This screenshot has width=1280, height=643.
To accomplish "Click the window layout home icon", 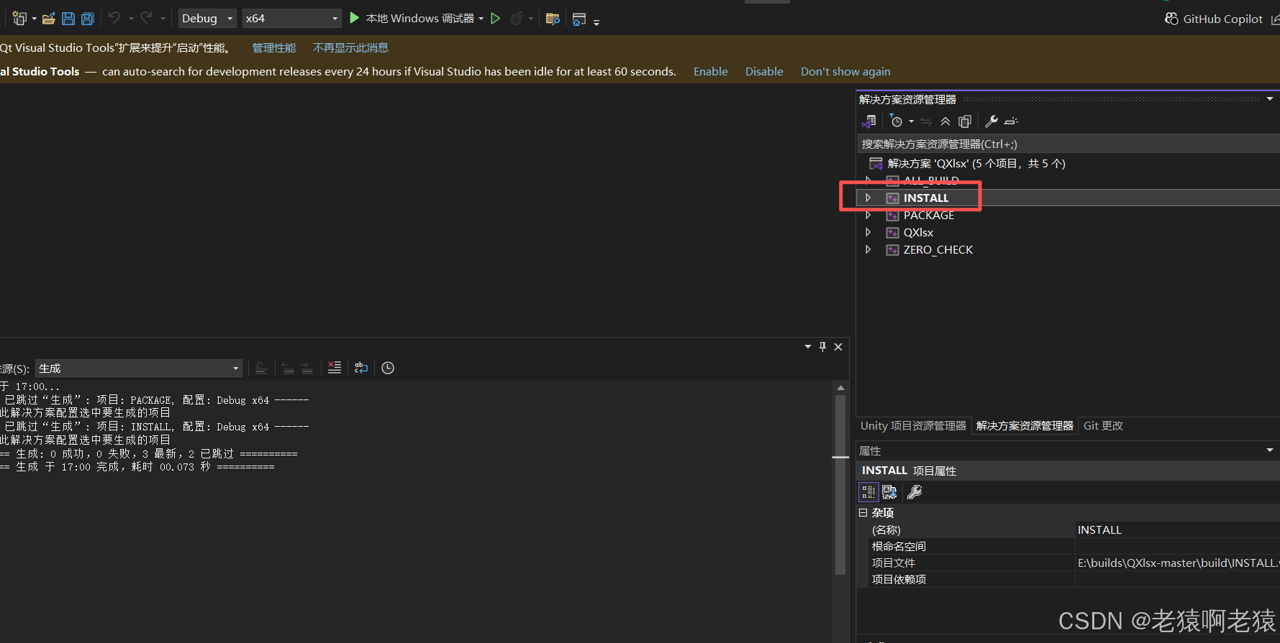I will (x=579, y=19).
